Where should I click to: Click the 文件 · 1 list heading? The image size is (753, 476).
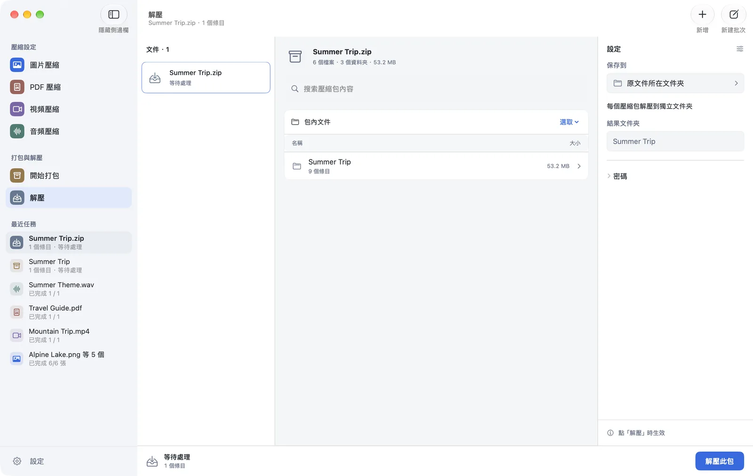[158, 49]
